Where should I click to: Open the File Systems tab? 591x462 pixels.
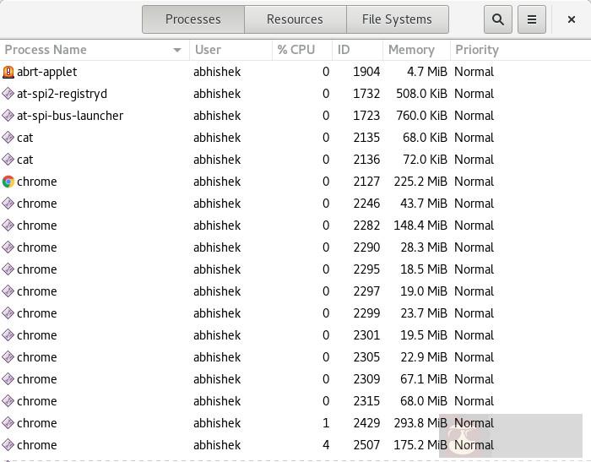(x=397, y=19)
